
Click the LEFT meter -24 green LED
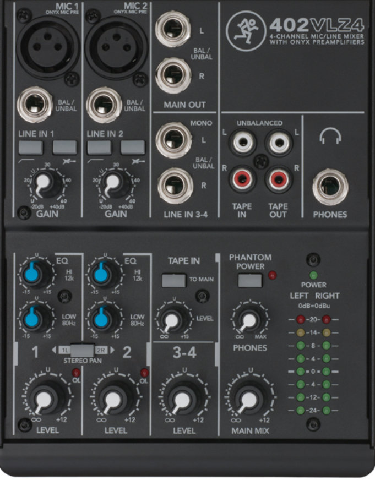301,410
